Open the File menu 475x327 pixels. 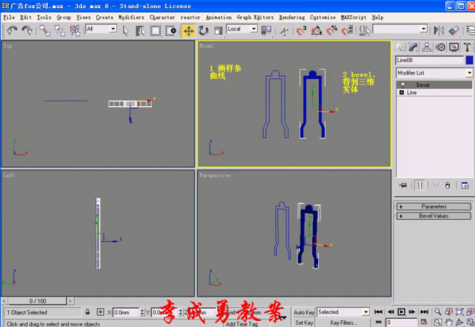coord(9,17)
